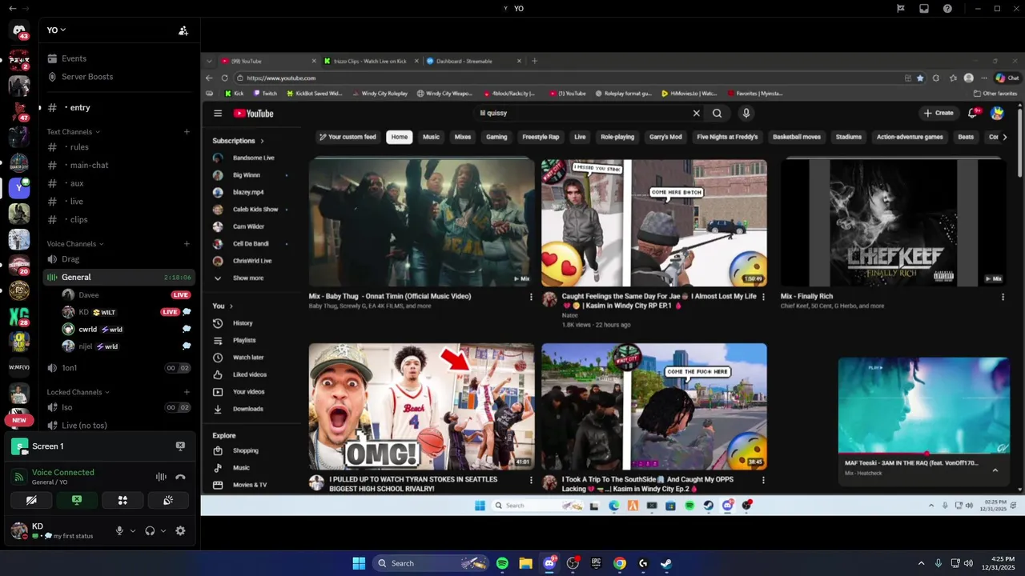Select the Gaming filter chip
The image size is (1025, 576).
tap(496, 137)
